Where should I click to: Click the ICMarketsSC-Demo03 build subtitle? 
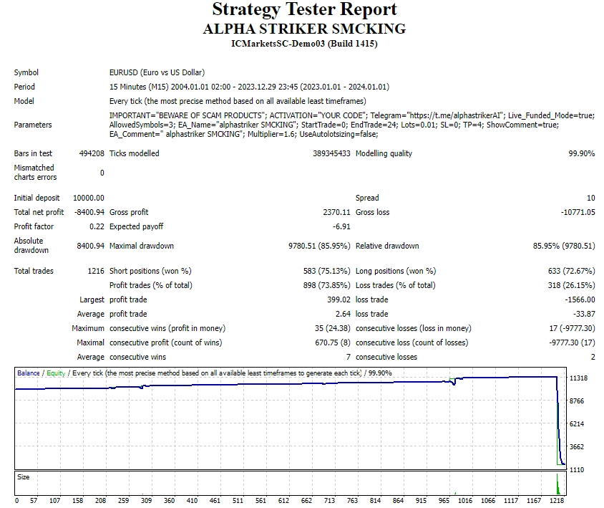pos(304,44)
